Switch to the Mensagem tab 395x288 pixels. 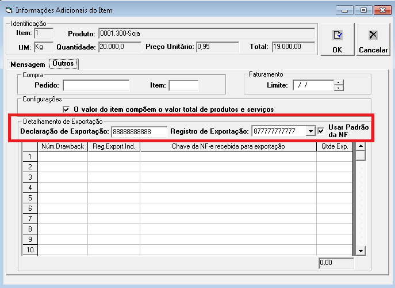[x=28, y=63]
